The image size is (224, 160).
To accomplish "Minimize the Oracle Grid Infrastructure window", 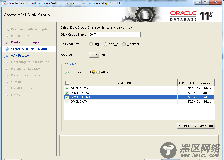I will coord(198,2).
